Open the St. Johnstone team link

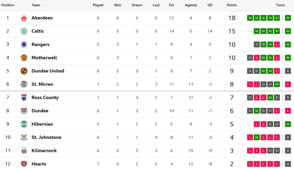46,137
